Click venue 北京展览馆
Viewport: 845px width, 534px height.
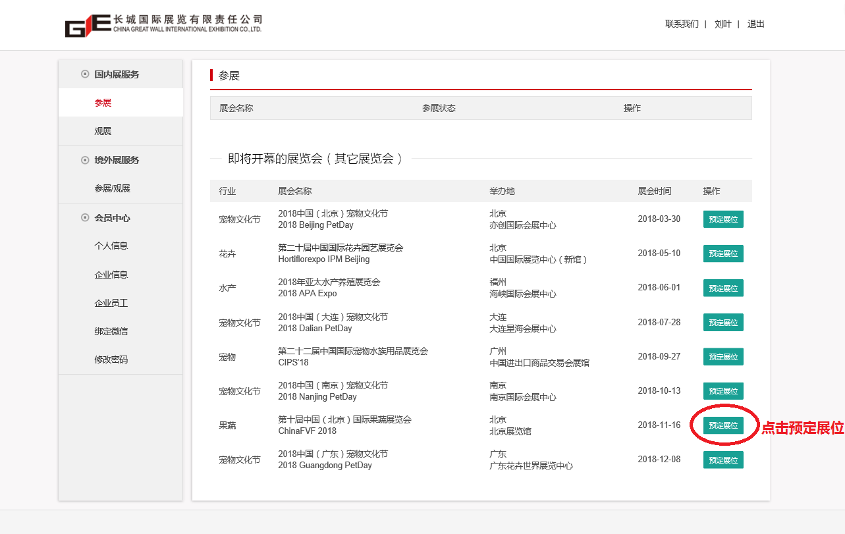510,431
